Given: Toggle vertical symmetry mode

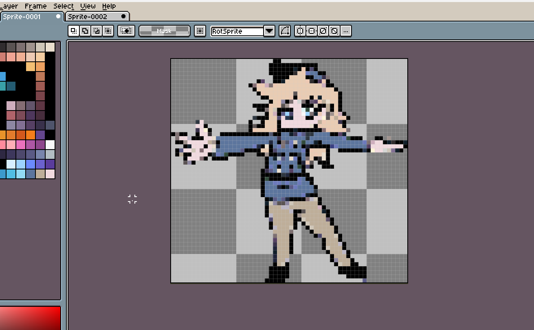Looking at the screenshot, I should coord(311,30).
